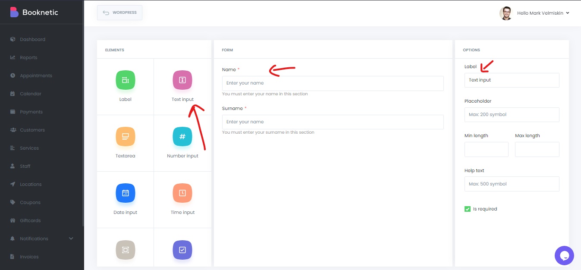Click the Max length input
Viewport: 581px width, 270px height.
[537, 149]
